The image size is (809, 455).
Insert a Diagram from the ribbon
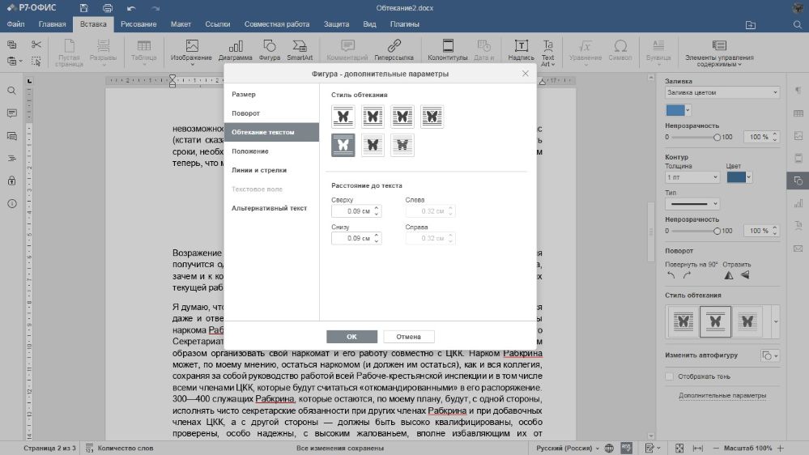(235, 47)
